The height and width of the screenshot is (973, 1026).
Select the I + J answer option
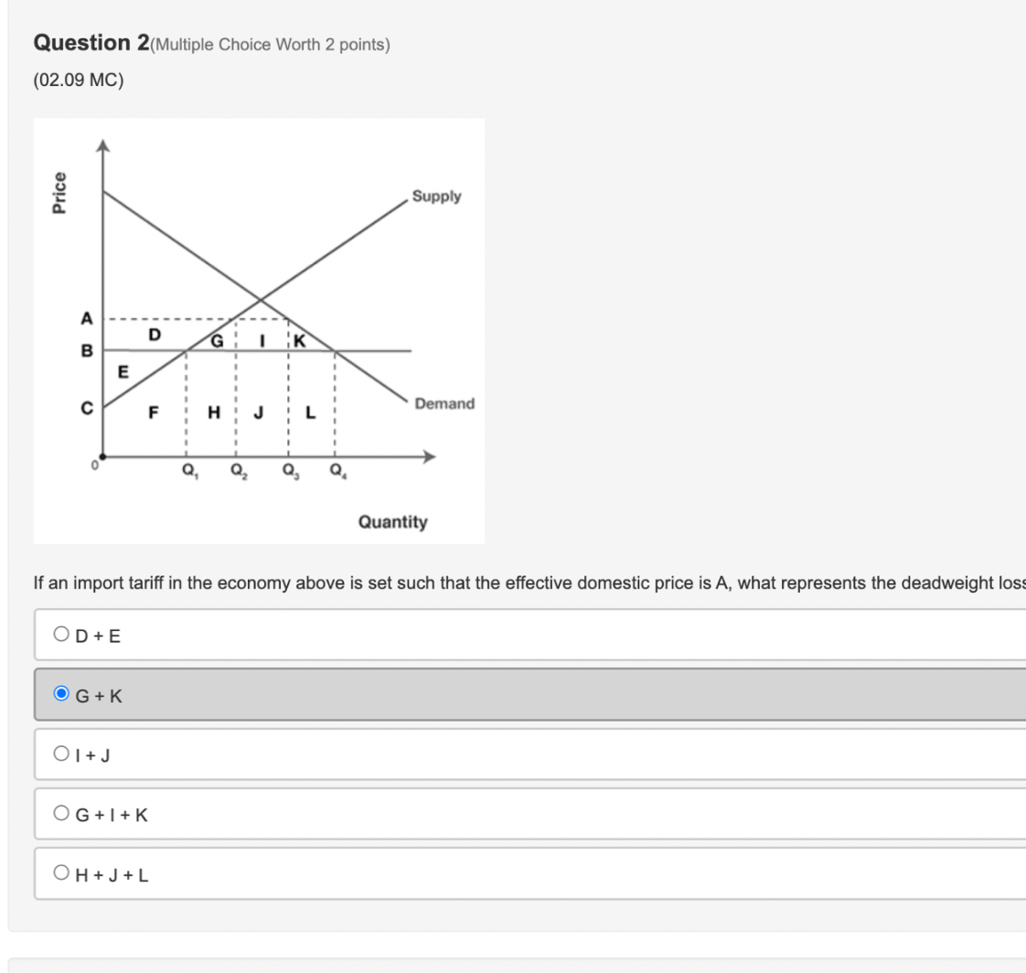(x=61, y=753)
